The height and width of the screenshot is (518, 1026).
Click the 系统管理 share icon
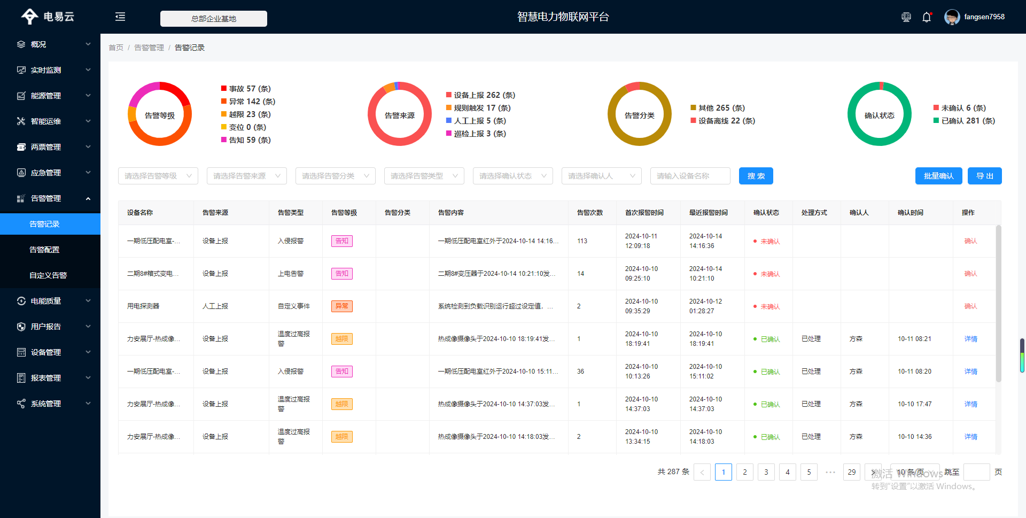[21, 404]
